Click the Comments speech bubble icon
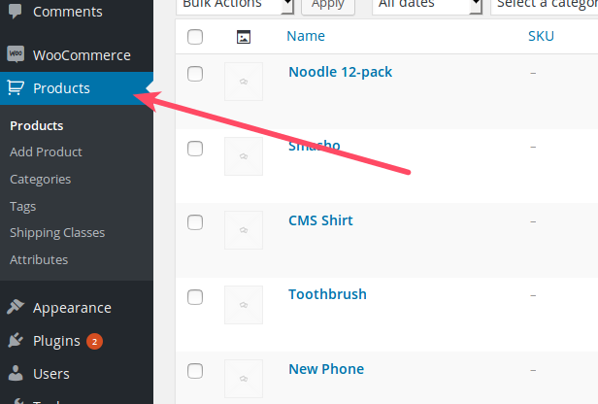The image size is (598, 404). (16, 12)
